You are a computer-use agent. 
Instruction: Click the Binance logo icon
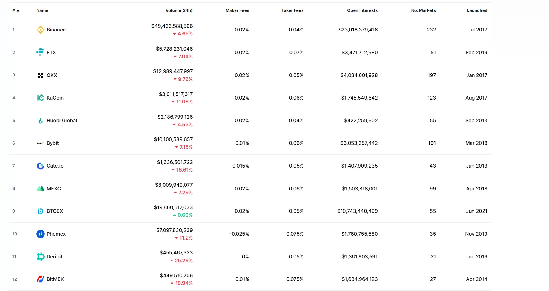40,30
